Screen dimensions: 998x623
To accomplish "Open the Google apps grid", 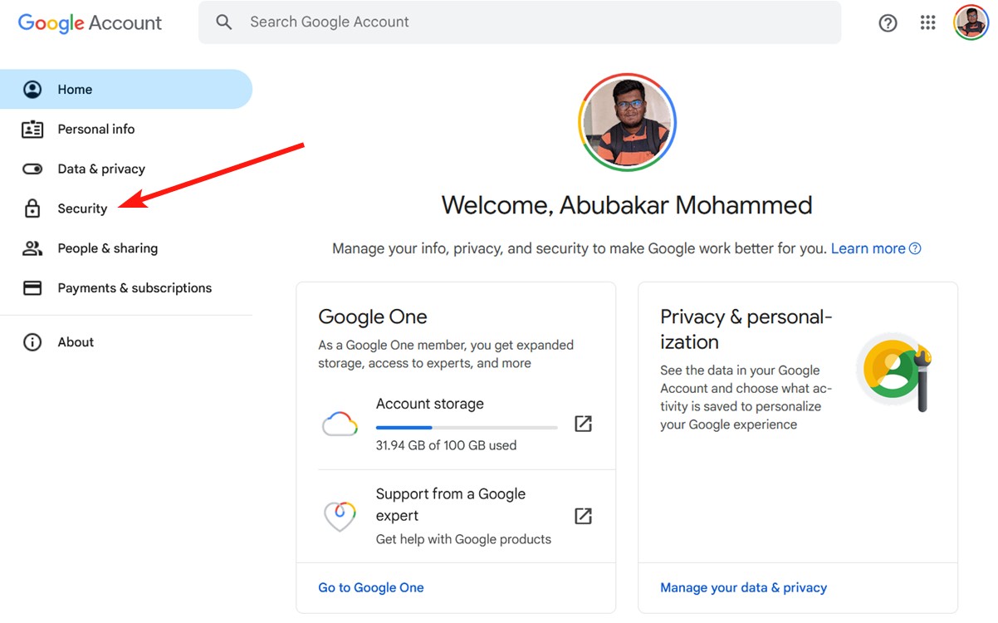I will pyautogui.click(x=927, y=22).
